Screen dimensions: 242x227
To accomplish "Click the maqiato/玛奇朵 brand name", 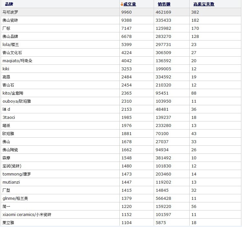I will pyautogui.click(x=17, y=61).
